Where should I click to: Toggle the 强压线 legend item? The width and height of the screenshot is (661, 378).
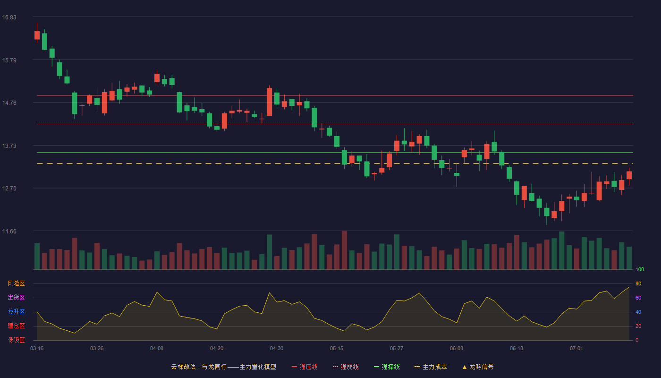pyautogui.click(x=305, y=367)
